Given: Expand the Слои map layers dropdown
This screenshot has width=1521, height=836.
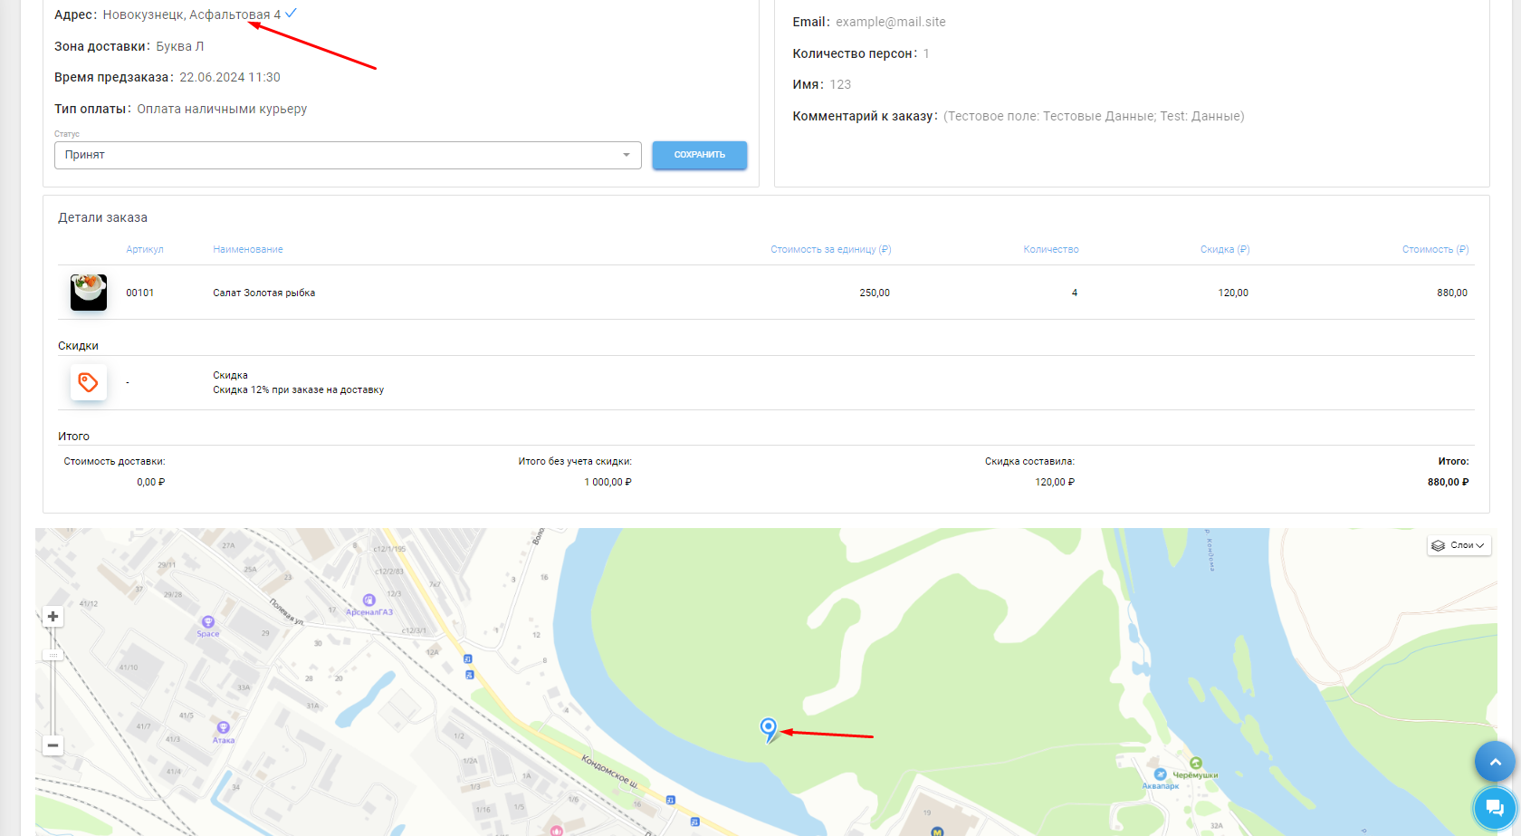Looking at the screenshot, I should (1459, 545).
